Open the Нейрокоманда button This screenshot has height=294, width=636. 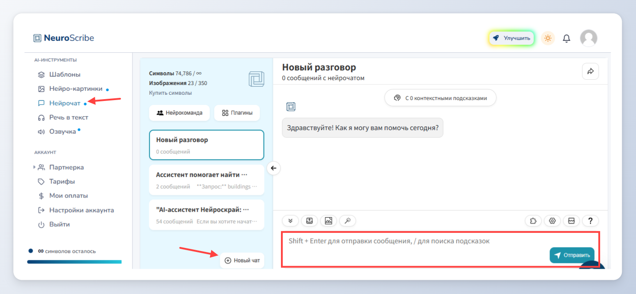click(x=179, y=113)
